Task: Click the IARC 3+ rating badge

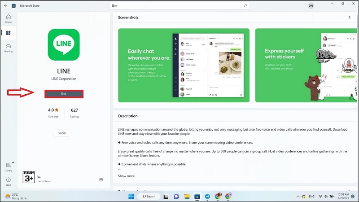Action: click(29, 177)
